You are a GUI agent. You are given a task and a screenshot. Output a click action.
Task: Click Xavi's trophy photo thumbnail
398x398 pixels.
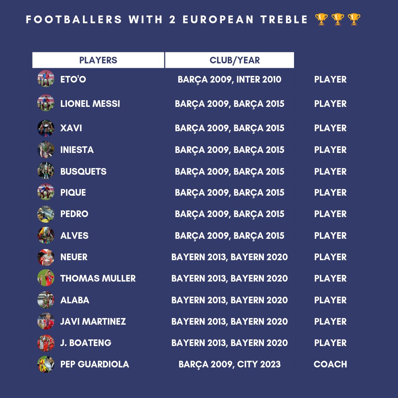46,128
